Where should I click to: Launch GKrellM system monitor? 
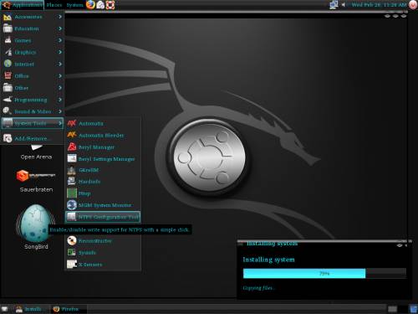point(103,170)
